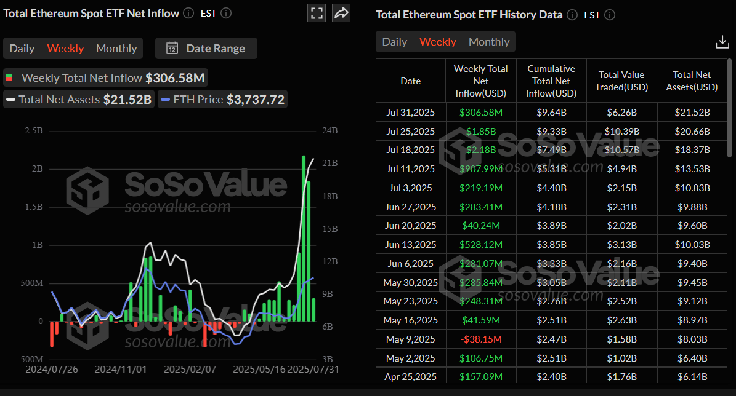The width and height of the screenshot is (736, 396).
Task: Download the Ethereum ETF history data
Action: pyautogui.click(x=721, y=42)
